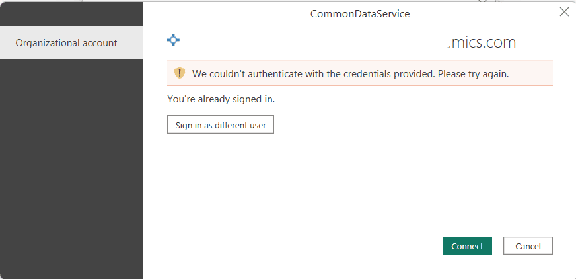
Task: Click the empty title bar left of CommonDataService
Action: point(225,13)
